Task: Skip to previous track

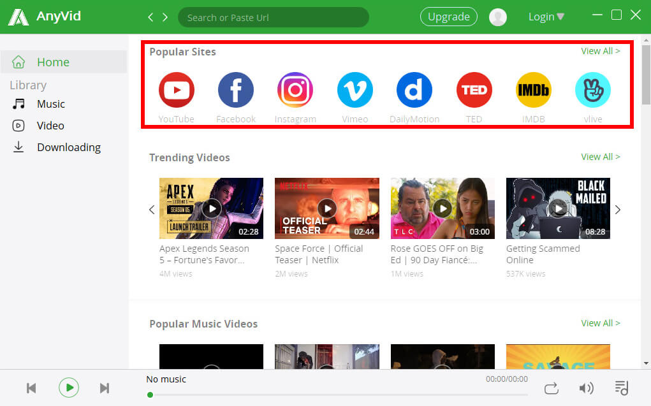Action: pyautogui.click(x=31, y=388)
